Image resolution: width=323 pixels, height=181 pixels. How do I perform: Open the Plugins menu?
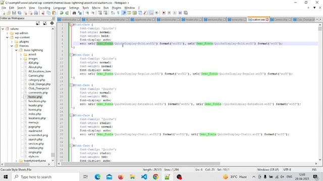117,8
